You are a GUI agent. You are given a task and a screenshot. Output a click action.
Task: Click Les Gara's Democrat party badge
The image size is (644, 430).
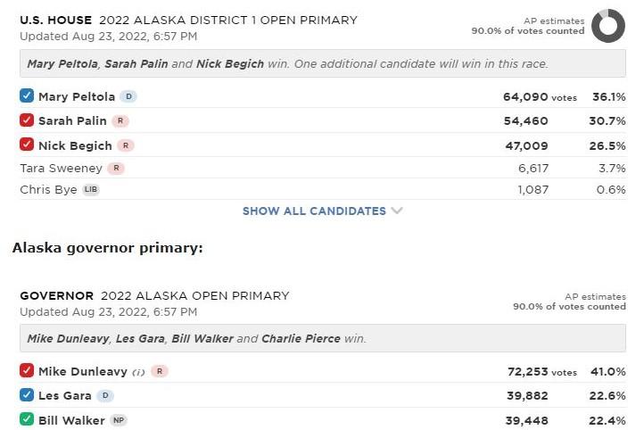click(x=105, y=396)
